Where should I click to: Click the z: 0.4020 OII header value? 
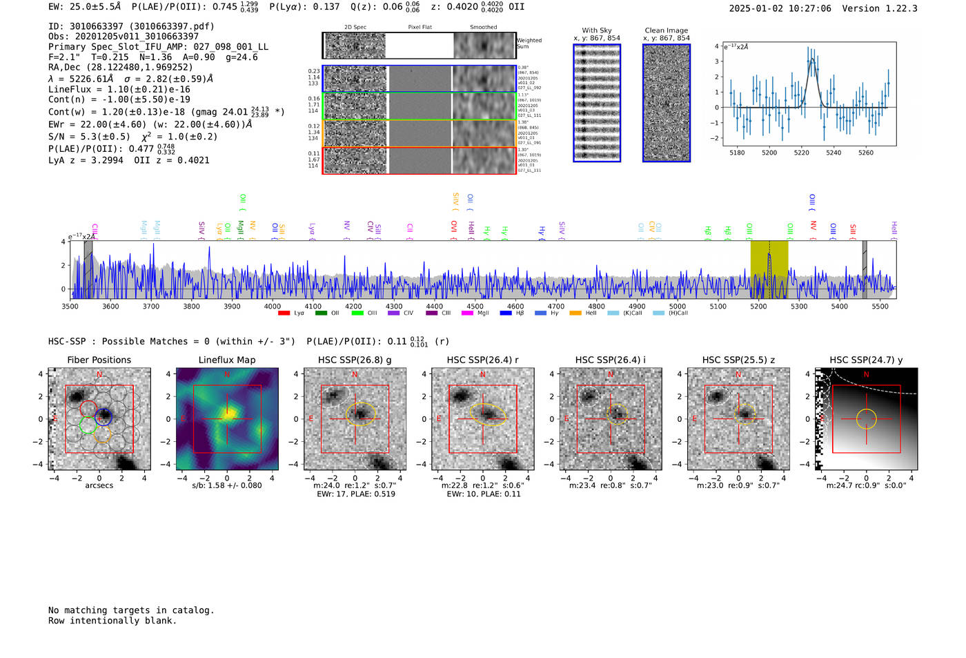click(x=477, y=7)
